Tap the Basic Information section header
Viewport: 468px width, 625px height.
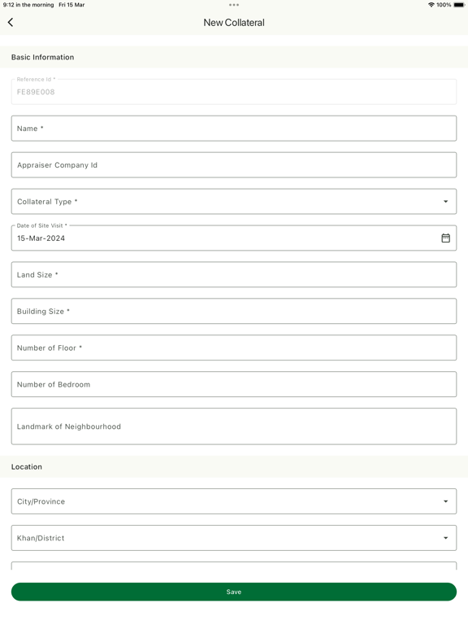(42, 58)
